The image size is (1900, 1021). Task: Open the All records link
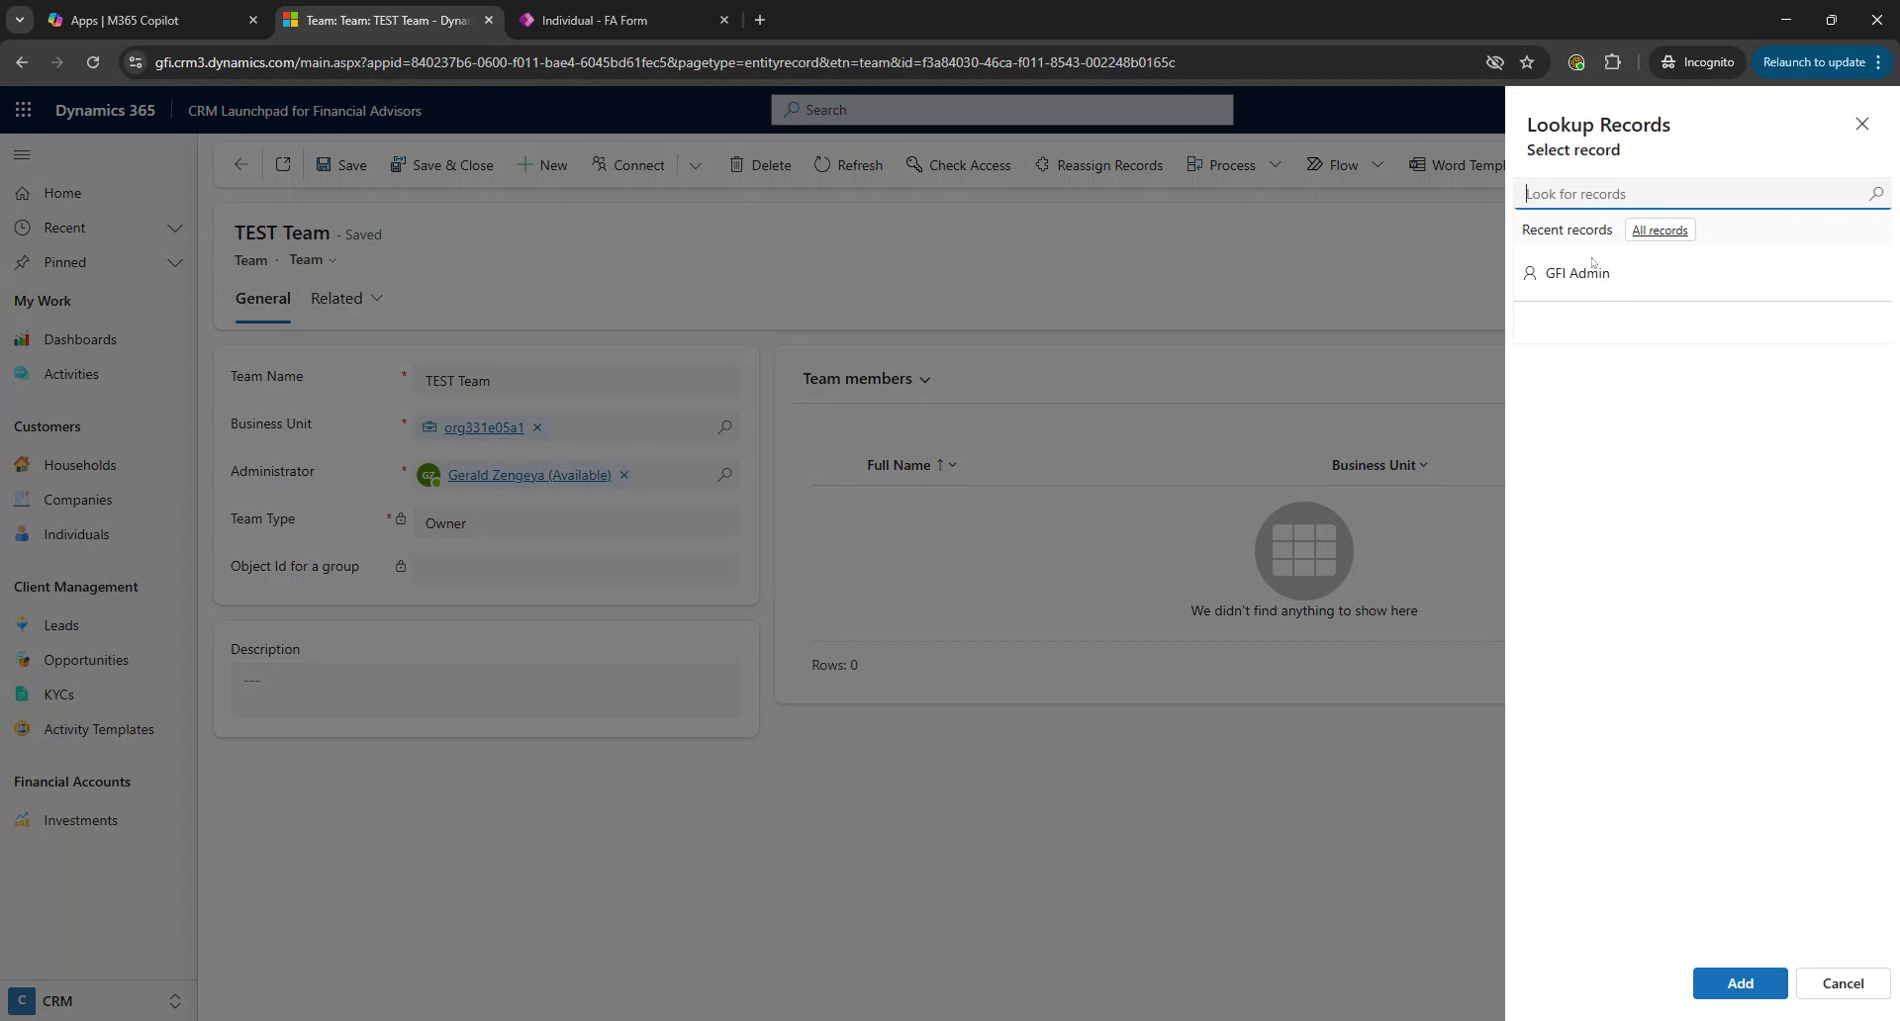pos(1659,230)
